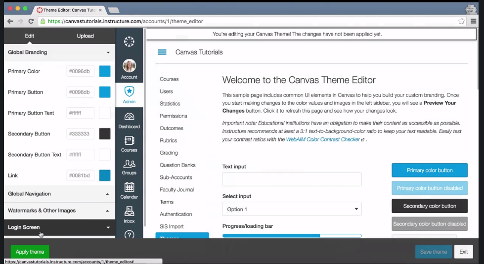Select the Theme Editor browser tab
The image size is (484, 264).
(69, 10)
